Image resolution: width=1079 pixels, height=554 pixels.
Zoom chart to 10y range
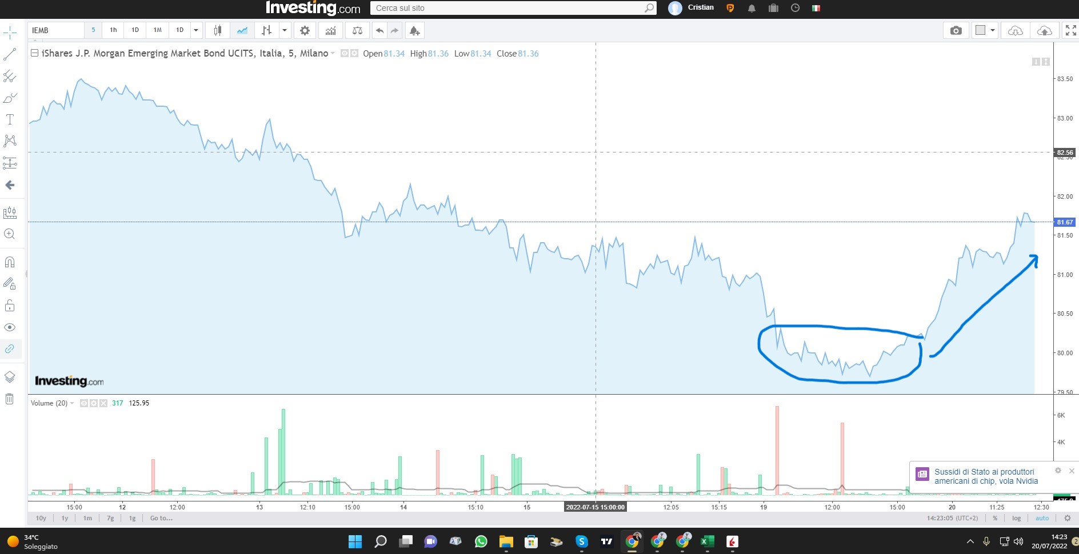(x=41, y=518)
